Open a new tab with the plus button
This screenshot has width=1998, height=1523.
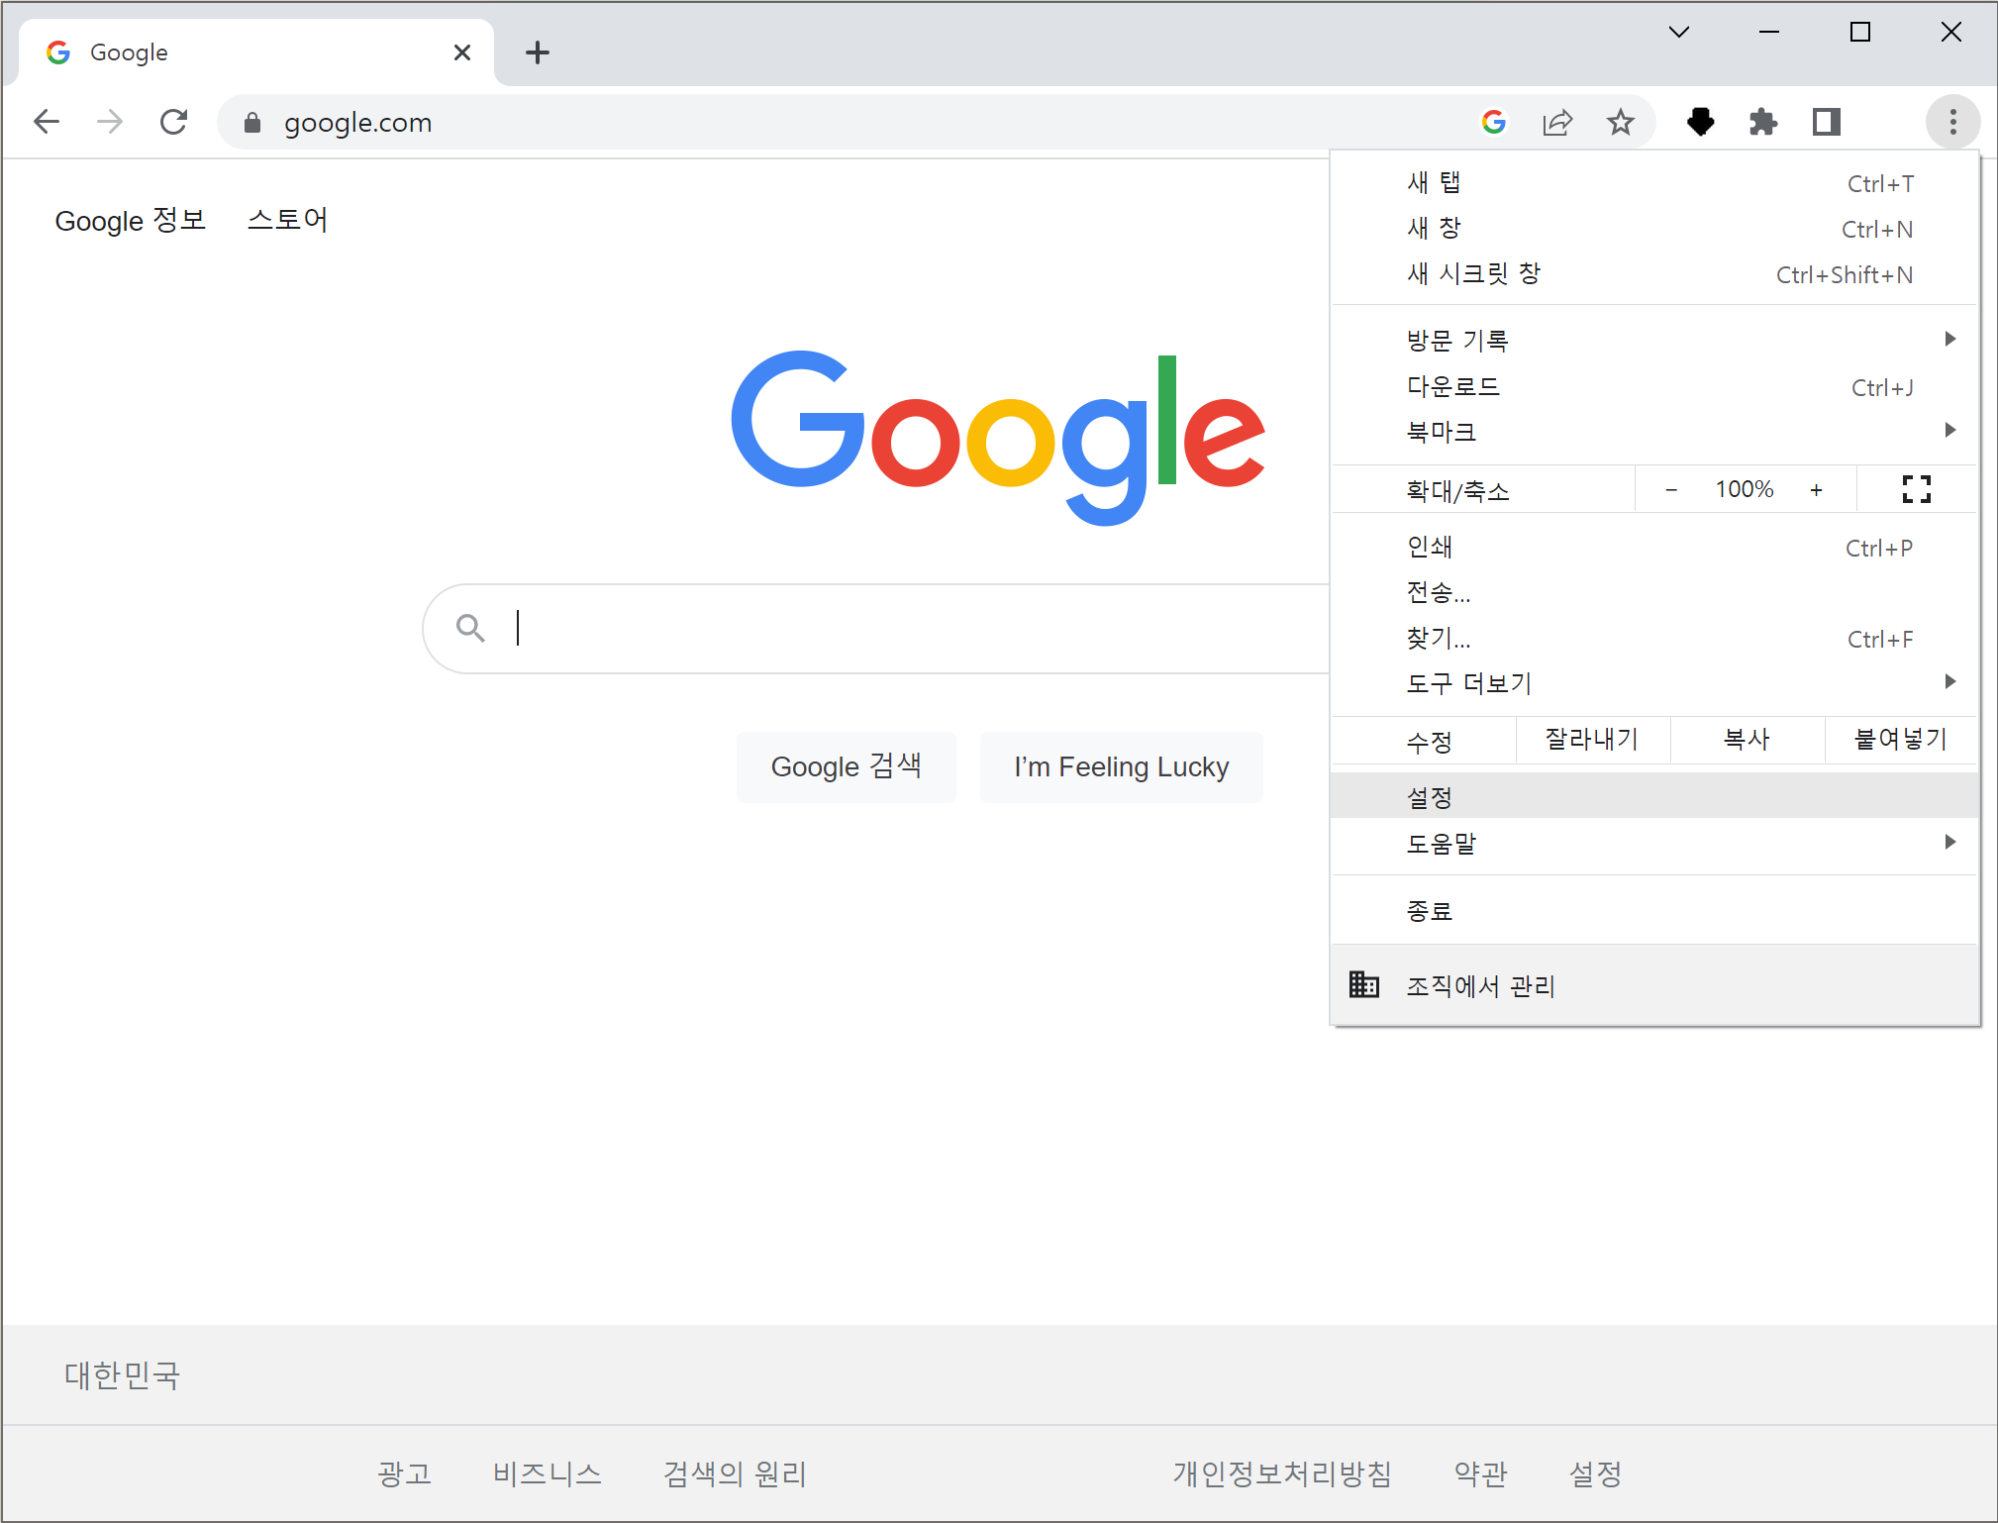[538, 52]
